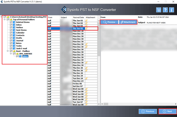Click the Calendar folder icon in tree
This screenshot has height=117, width=177.
pos(14,33)
